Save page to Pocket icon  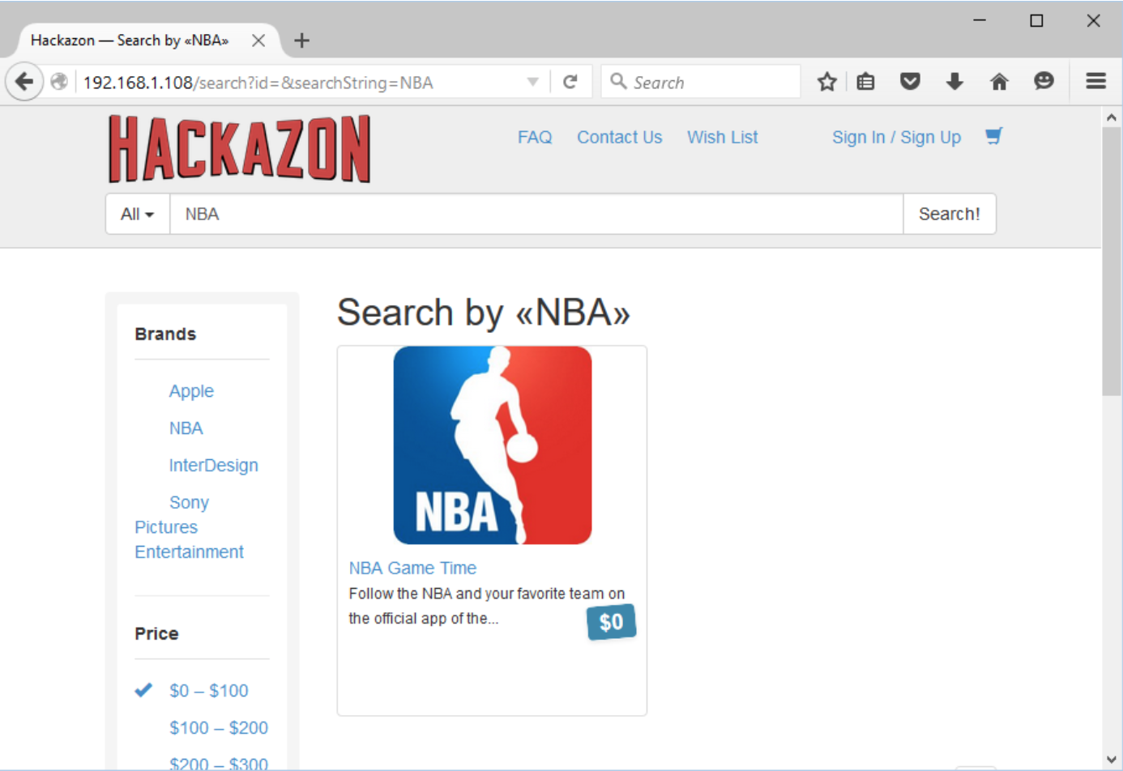(x=910, y=82)
